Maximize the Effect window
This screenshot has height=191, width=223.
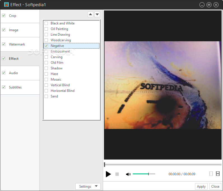pyautogui.click(x=209, y=5)
